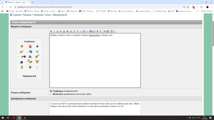Insert the yellow sunglasses smiley
214x120 pixels.
click(22, 46)
